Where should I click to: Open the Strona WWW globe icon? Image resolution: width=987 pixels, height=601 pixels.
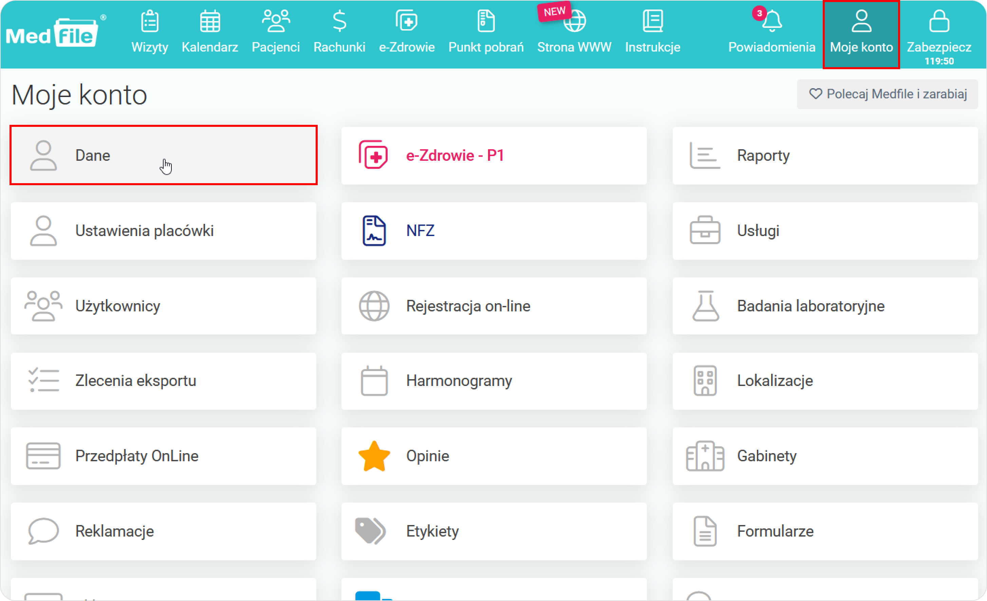[575, 21]
